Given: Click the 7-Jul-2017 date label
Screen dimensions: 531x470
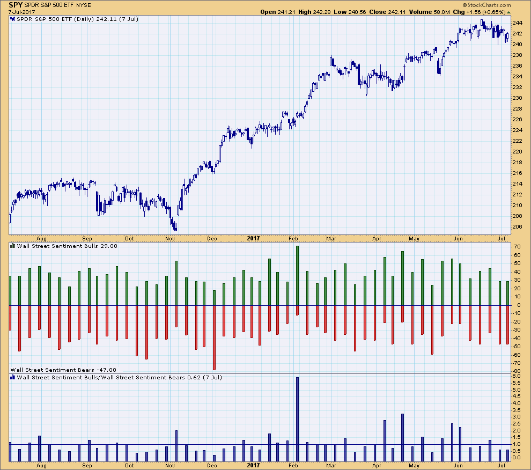Looking at the screenshot, I should 21,12.
